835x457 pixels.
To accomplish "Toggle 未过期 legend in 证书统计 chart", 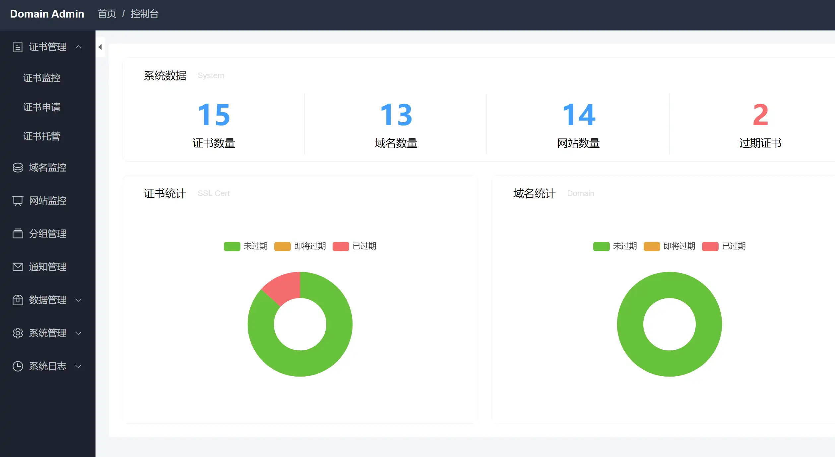I will coord(246,246).
